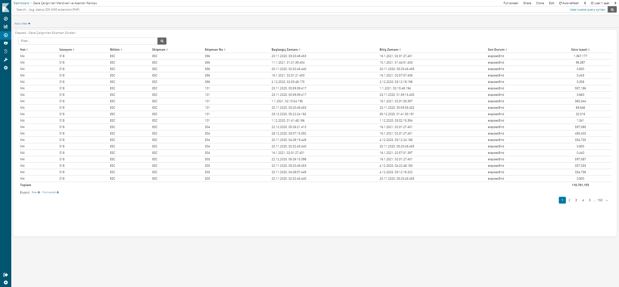Click the table Filter input field

click(87, 41)
